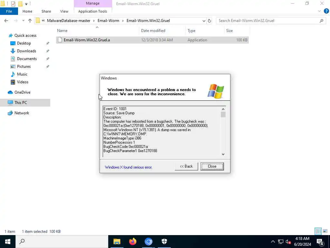Refresh the current folder view

click(209, 21)
